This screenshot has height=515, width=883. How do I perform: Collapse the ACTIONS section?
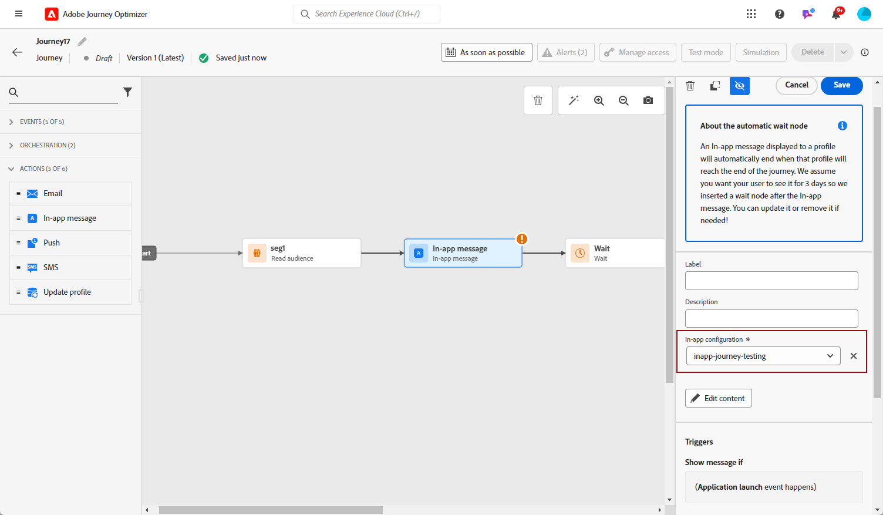[x=70, y=169]
